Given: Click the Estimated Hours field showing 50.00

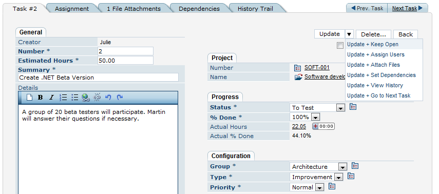Looking at the screenshot, I should 125,61.
